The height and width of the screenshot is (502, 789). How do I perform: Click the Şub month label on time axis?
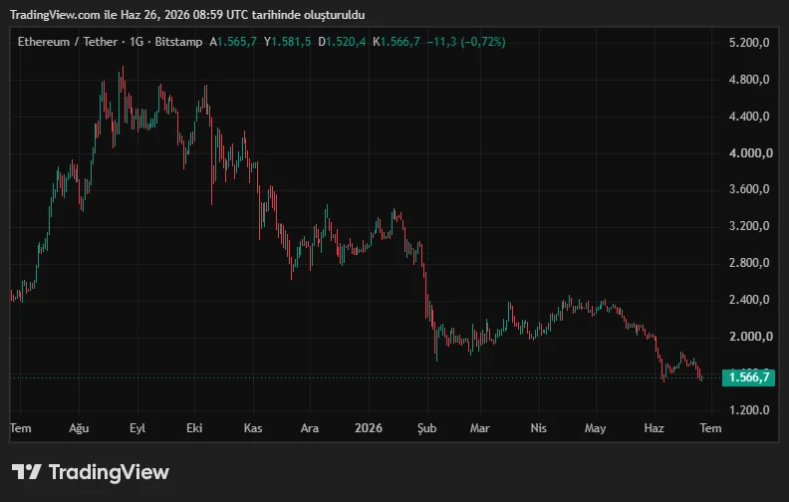(x=426, y=428)
